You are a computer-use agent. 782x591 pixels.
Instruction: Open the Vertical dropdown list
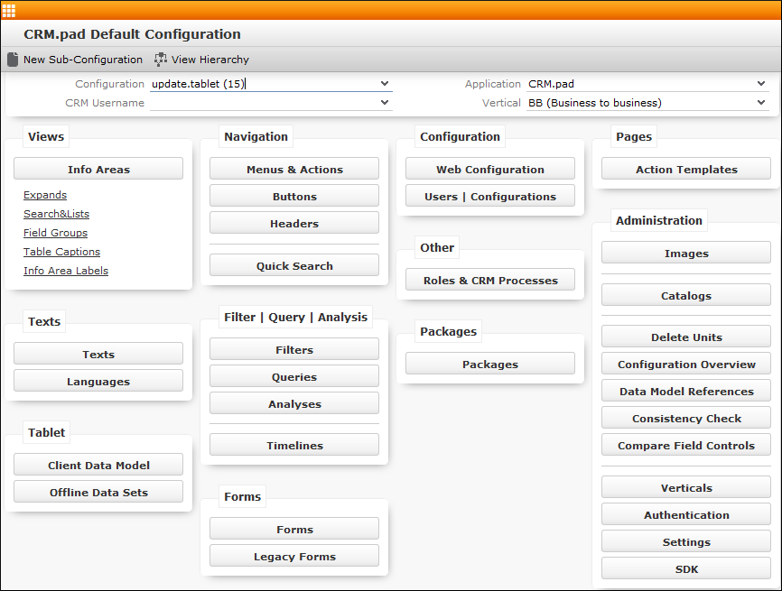[761, 103]
